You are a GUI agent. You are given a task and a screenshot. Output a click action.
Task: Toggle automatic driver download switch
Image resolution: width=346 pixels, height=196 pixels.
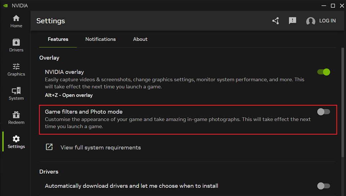323,186
